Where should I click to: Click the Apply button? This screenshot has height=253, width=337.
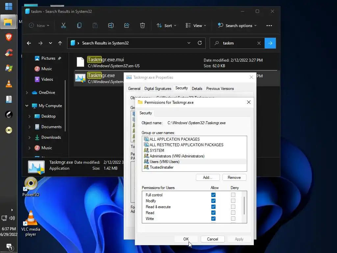(x=239, y=239)
